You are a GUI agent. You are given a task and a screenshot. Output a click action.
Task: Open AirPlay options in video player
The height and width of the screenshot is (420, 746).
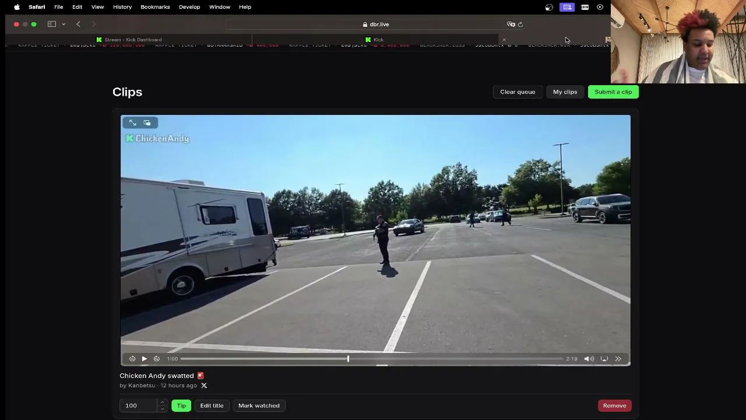[604, 359]
